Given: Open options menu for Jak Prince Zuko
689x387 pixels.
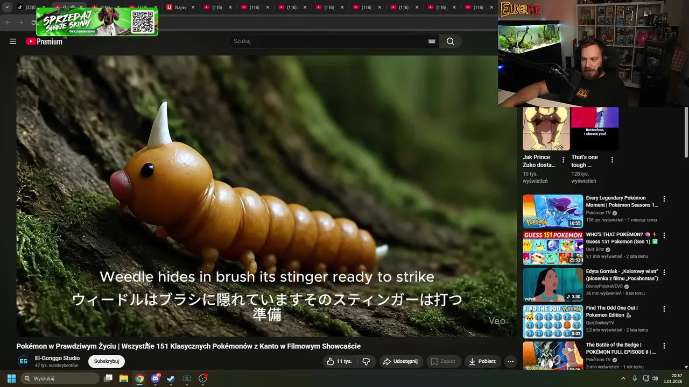Looking at the screenshot, I should (x=563, y=160).
